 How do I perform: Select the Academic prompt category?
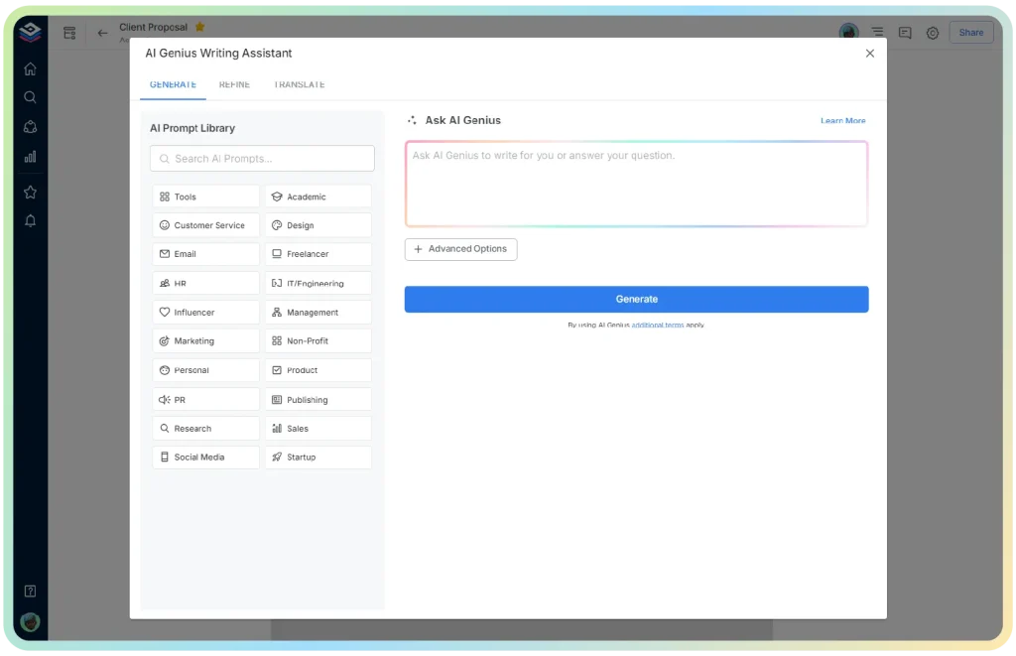click(318, 197)
